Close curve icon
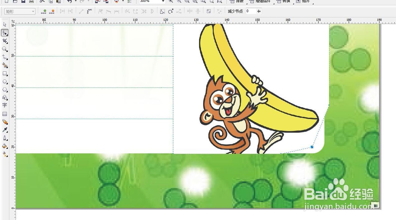396x220 pixels. pyautogui.click(x=152, y=11)
